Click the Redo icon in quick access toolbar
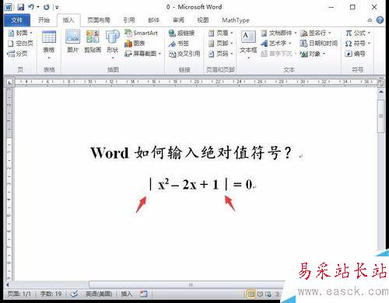389x303 pixels. click(47, 7)
